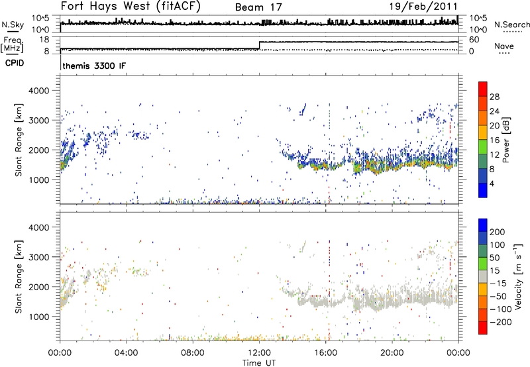Click the light green 15–50 Velocity colorbar segment

(x=483, y=264)
